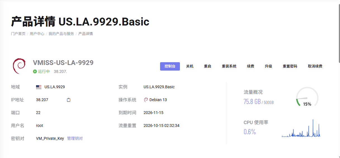Click the / 500GB traffic quota text
Screen dimensions: 340x158
268,102
